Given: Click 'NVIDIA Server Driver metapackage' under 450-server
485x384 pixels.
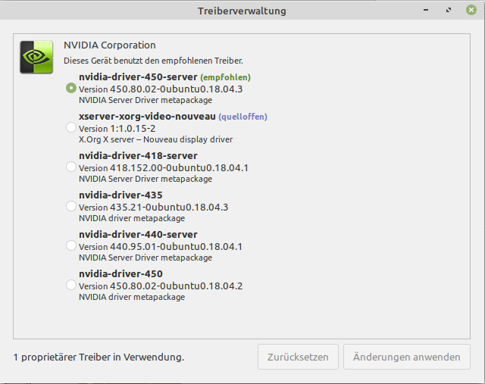Looking at the screenshot, I should (x=145, y=100).
